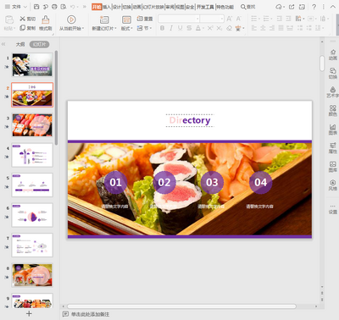Collapse the slide panel with double chevron

3,44
